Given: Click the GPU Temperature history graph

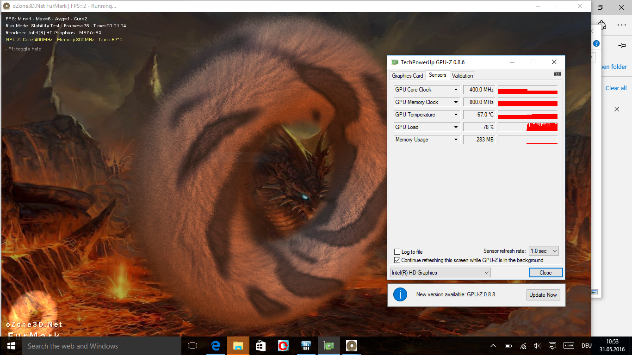Looking at the screenshot, I should (x=528, y=115).
